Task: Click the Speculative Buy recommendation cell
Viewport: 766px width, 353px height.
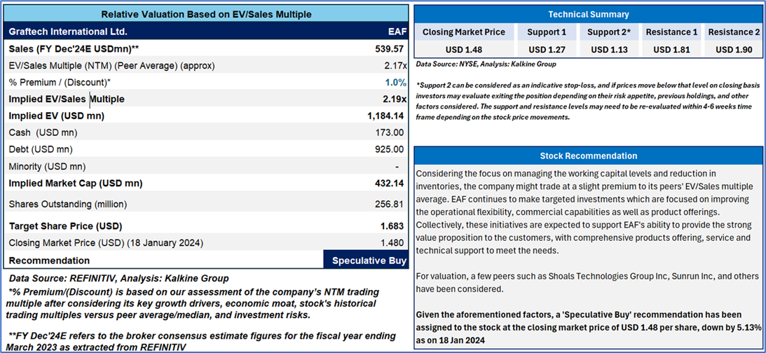Action: click(x=365, y=260)
